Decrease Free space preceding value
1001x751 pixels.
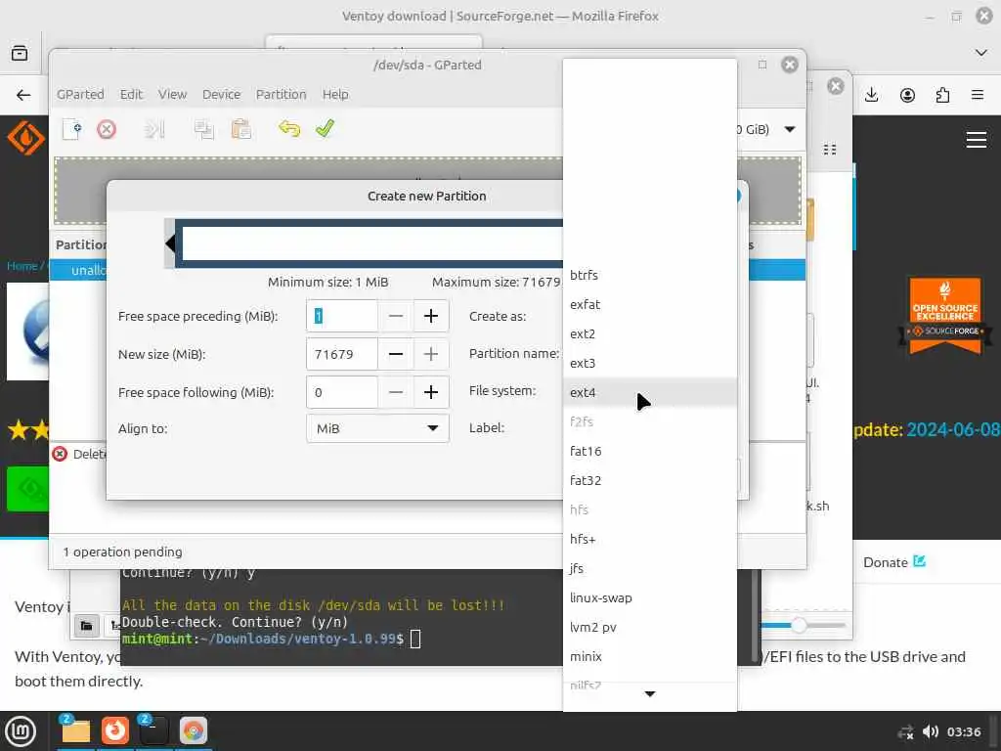[396, 316]
